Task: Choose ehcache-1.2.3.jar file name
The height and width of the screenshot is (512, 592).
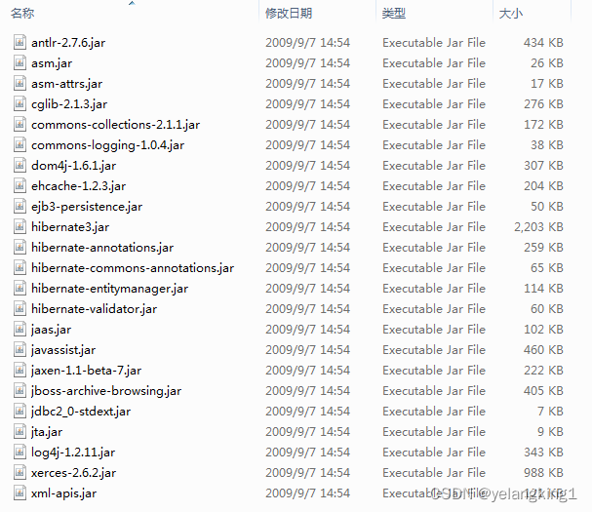Action: pos(79,186)
